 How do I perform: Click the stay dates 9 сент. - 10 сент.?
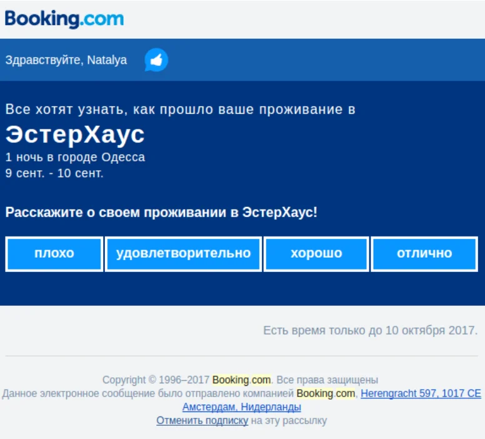54,173
